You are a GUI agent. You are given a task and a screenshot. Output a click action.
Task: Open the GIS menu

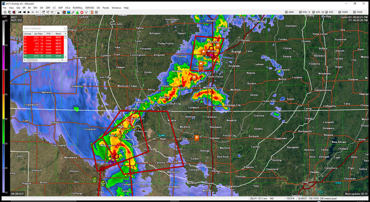[x=98, y=7]
